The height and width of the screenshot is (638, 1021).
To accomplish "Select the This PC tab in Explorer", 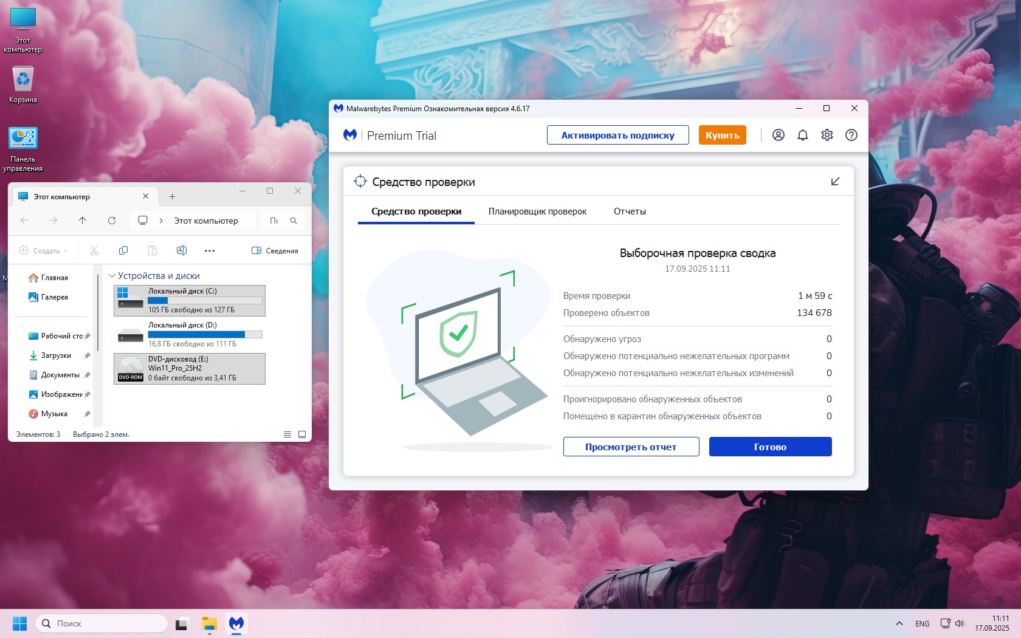I will point(84,196).
